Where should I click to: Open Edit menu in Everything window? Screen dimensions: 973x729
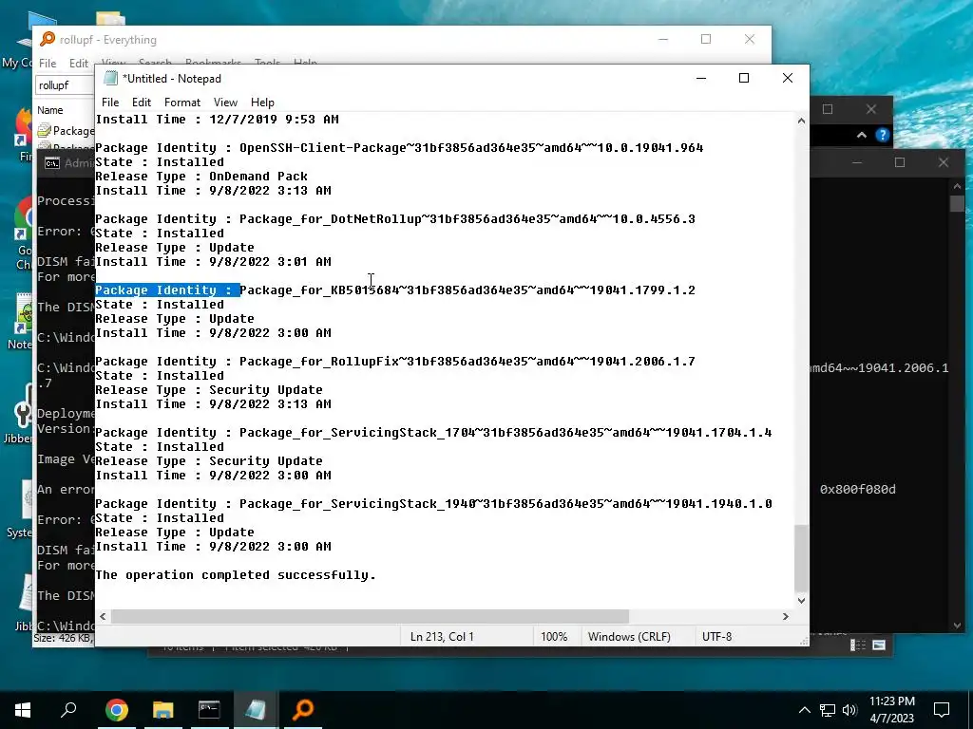pos(78,64)
